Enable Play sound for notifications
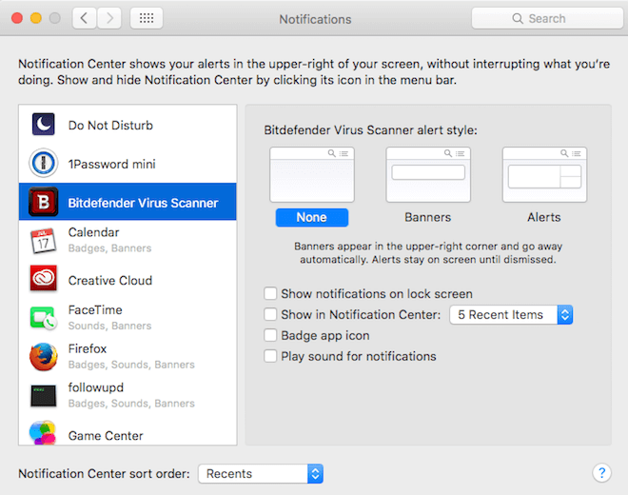The height and width of the screenshot is (495, 628). (270, 356)
